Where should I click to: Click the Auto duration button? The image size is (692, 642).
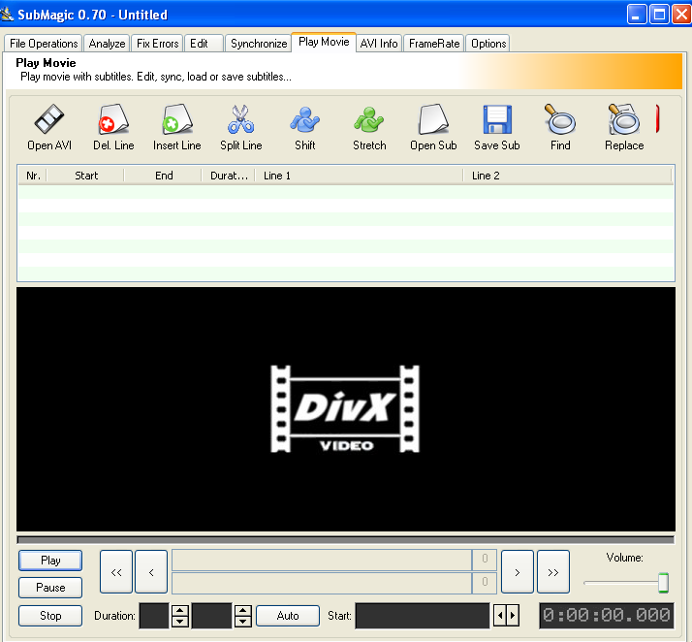click(288, 616)
